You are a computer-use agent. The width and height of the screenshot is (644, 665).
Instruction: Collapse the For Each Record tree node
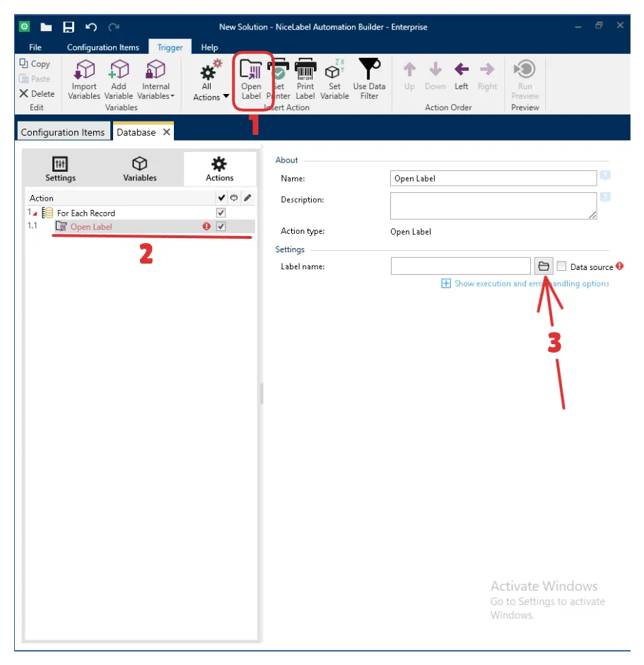[x=35, y=213]
